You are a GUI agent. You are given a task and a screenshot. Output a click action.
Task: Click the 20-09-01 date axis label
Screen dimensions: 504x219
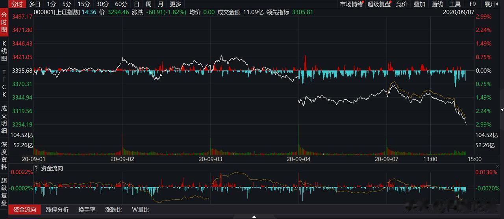34,159
